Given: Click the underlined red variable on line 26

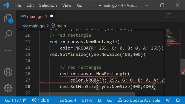Looking at the screenshot, I should 64,74.
